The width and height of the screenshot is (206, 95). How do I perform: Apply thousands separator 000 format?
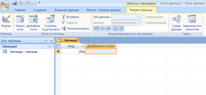click(108, 28)
